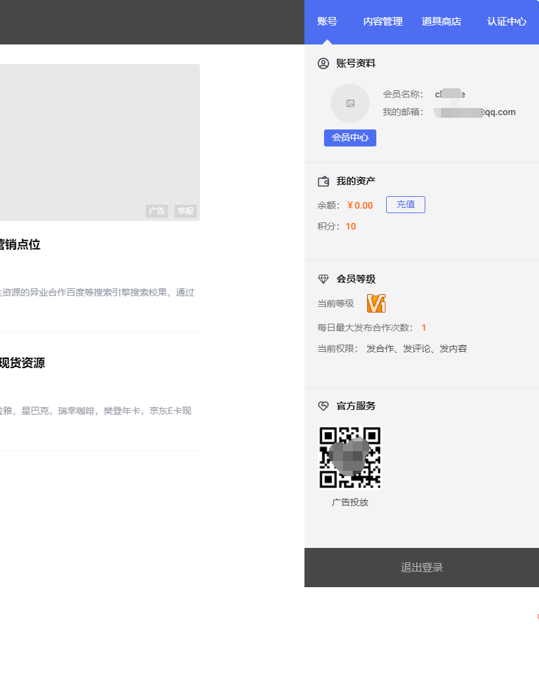Click 退出登录 to log out
This screenshot has width=539, height=682.
(x=421, y=568)
